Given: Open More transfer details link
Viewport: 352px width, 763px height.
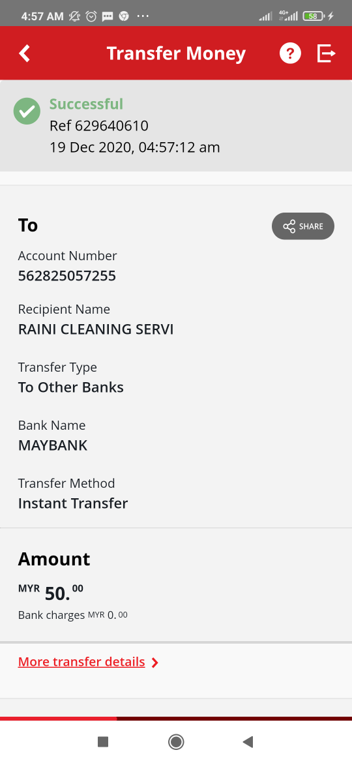Looking at the screenshot, I should 81,662.
